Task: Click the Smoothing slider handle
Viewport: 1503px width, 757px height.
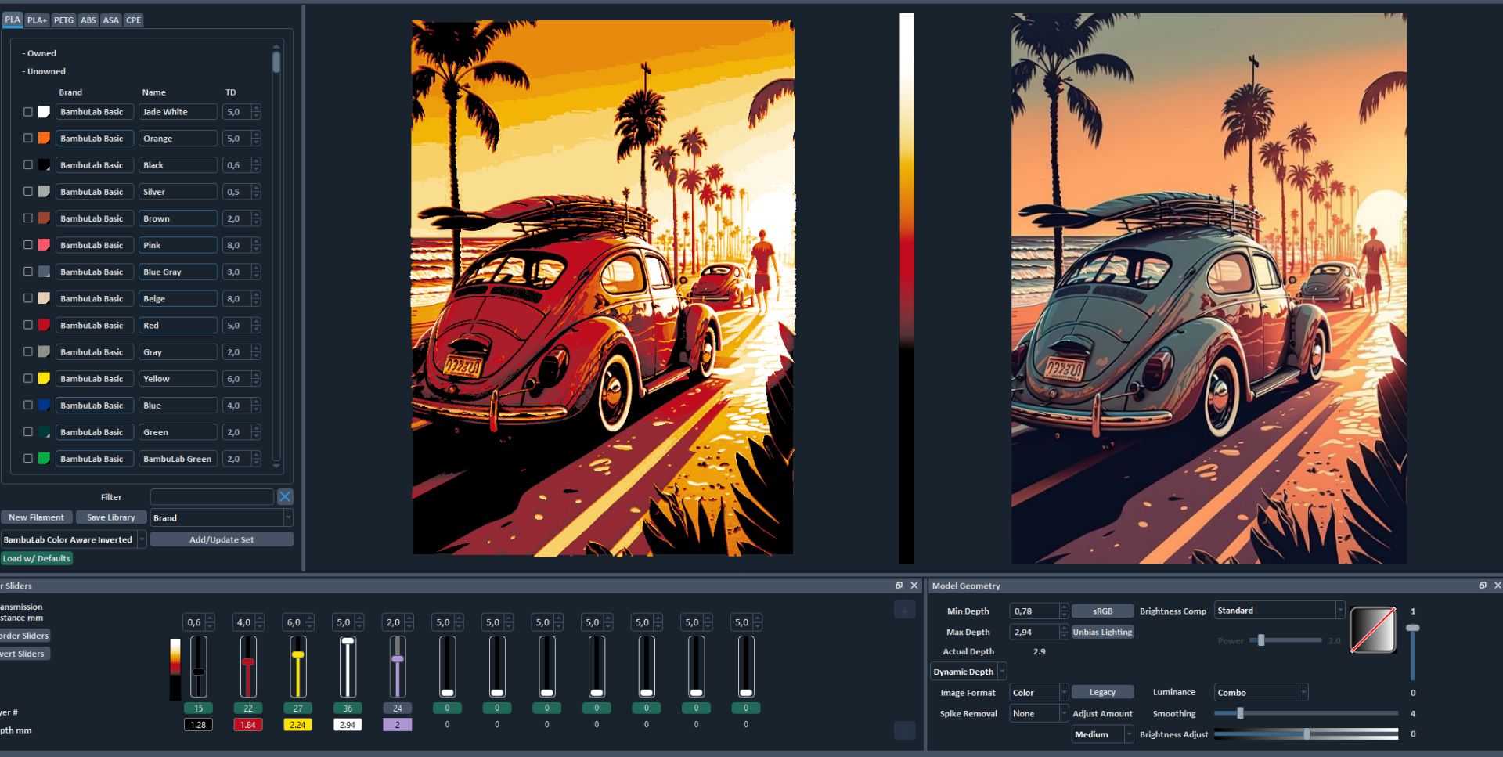Action: [x=1240, y=713]
